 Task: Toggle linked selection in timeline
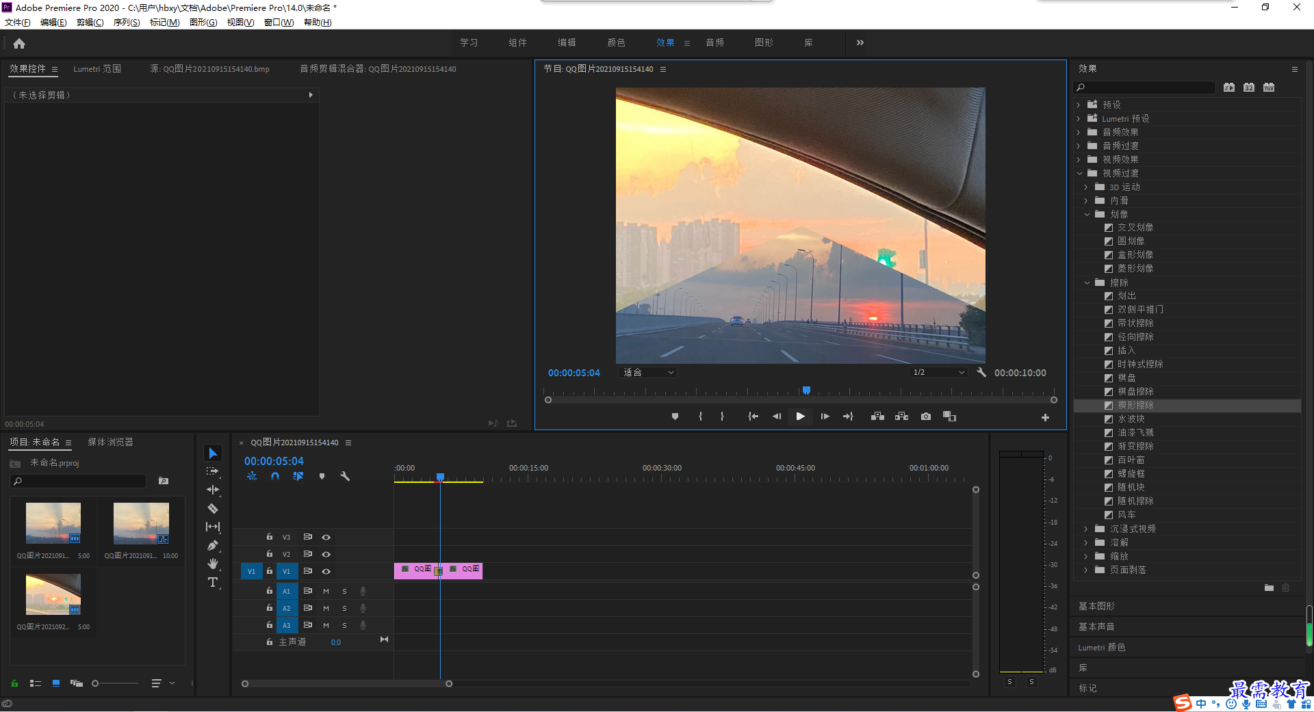click(298, 476)
